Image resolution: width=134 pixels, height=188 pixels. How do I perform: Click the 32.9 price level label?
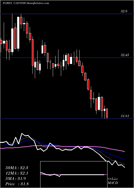[x=124, y=11]
